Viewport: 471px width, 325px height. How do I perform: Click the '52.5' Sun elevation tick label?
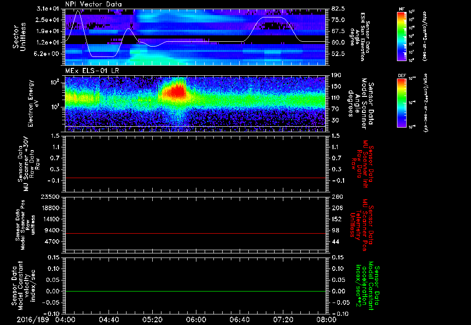click(338, 54)
